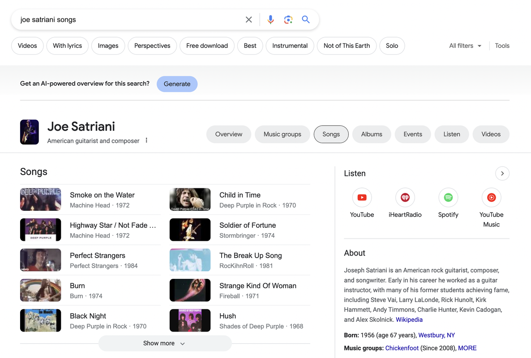This screenshot has height=358, width=531.
Task: Select the Songs tab in the artist panel
Action: pyautogui.click(x=331, y=134)
